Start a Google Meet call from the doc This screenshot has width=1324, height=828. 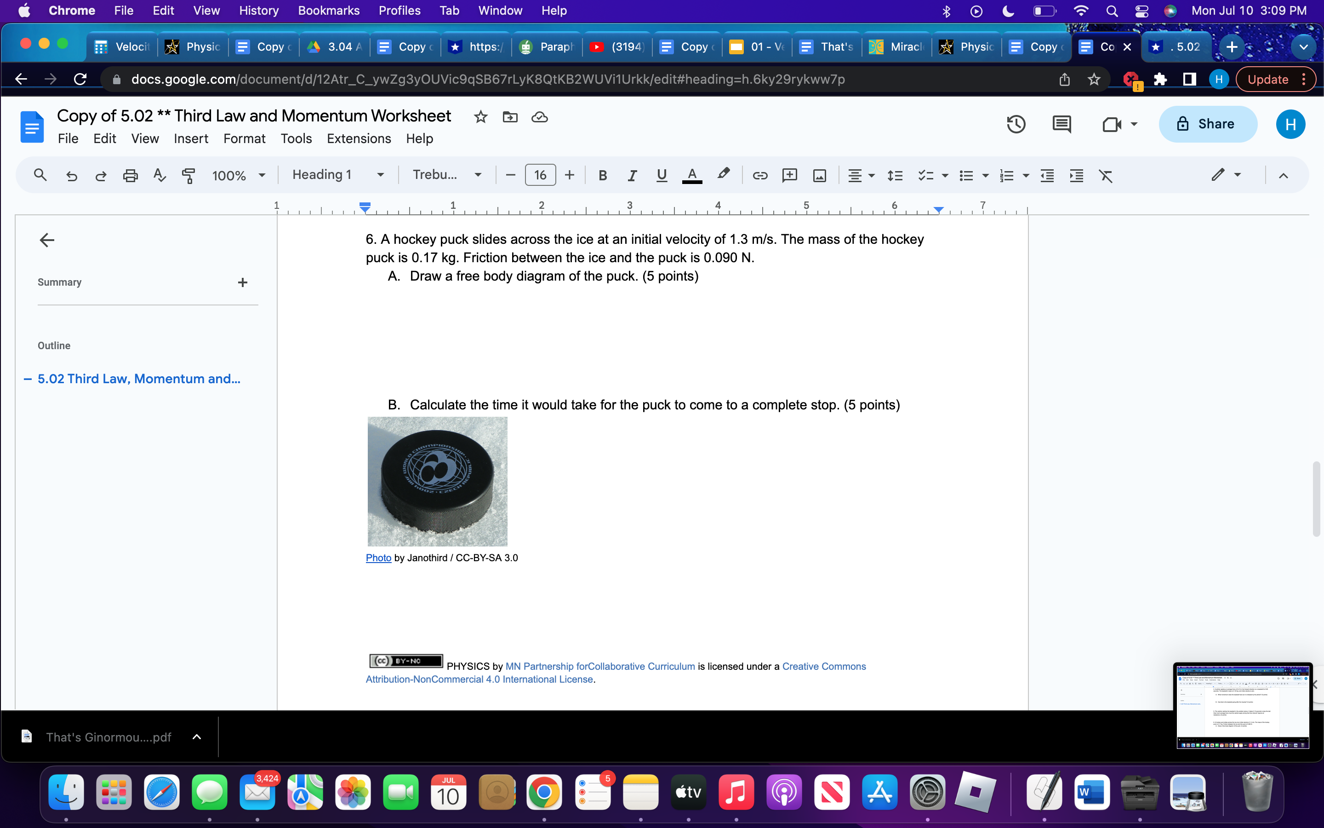pyautogui.click(x=1113, y=124)
